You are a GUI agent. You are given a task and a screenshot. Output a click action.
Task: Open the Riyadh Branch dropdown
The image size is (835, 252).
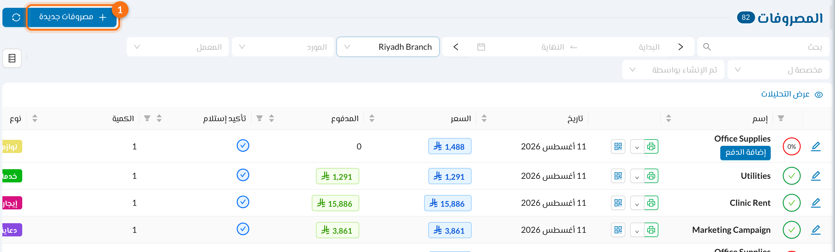pos(388,47)
